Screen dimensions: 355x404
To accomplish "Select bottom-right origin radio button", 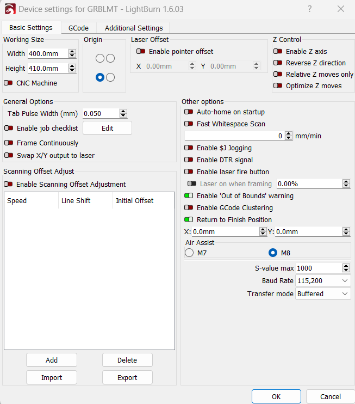I will point(110,77).
